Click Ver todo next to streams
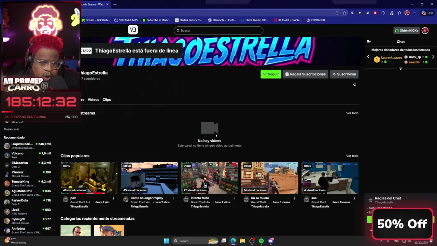The image size is (437, 246). coord(352,113)
